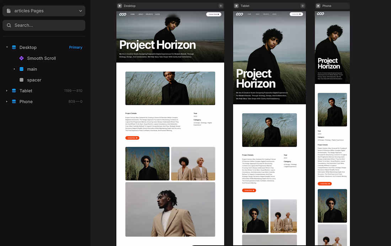
Task: Click the magnifier icon in Search field
Action: coord(9,25)
